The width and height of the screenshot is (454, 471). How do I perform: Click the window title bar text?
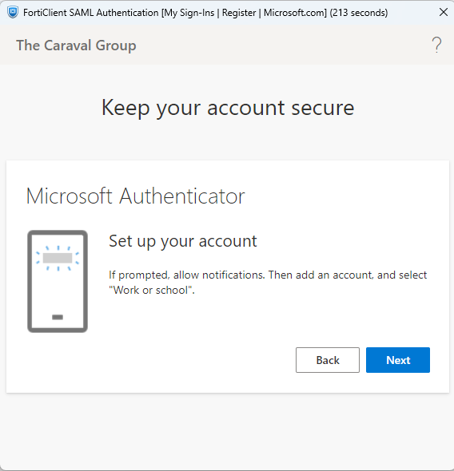point(205,13)
